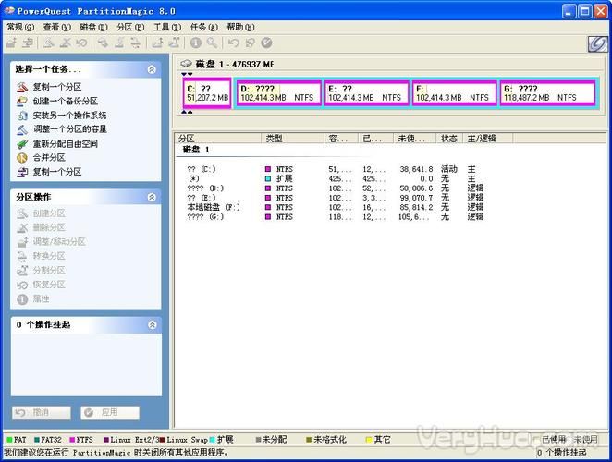Open the 工具(T) menu

point(167,27)
